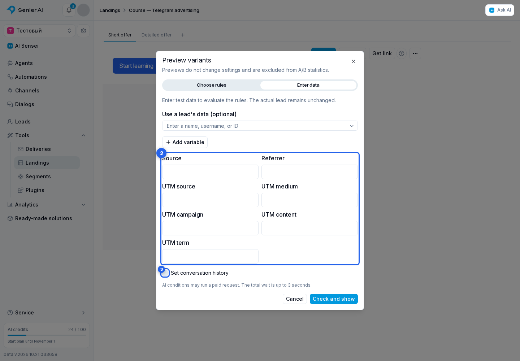
Task: Click Check and show button
Action: (334, 299)
